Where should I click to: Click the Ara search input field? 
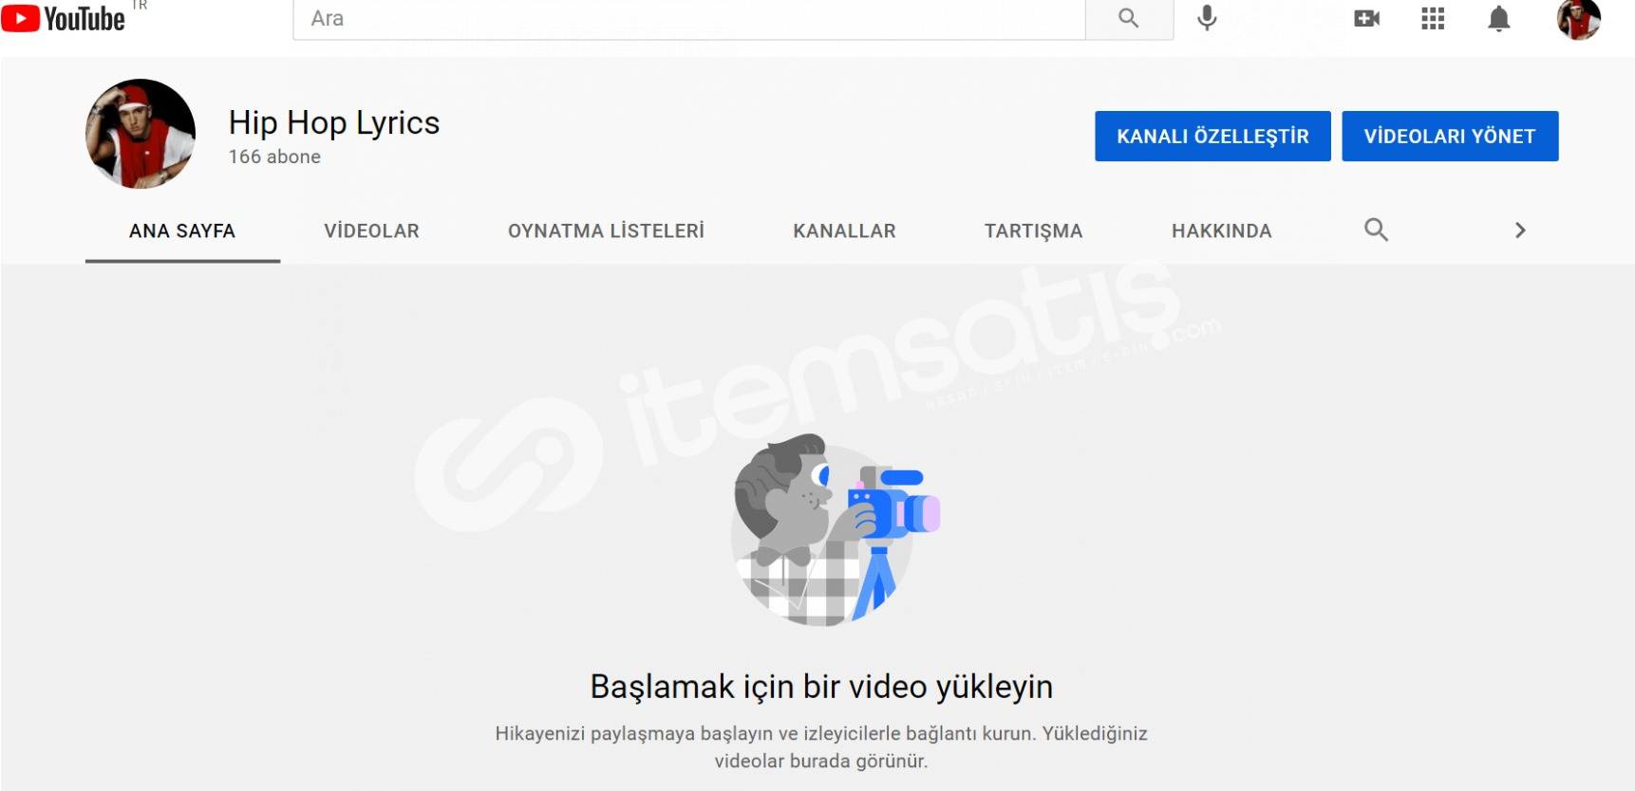(x=689, y=18)
